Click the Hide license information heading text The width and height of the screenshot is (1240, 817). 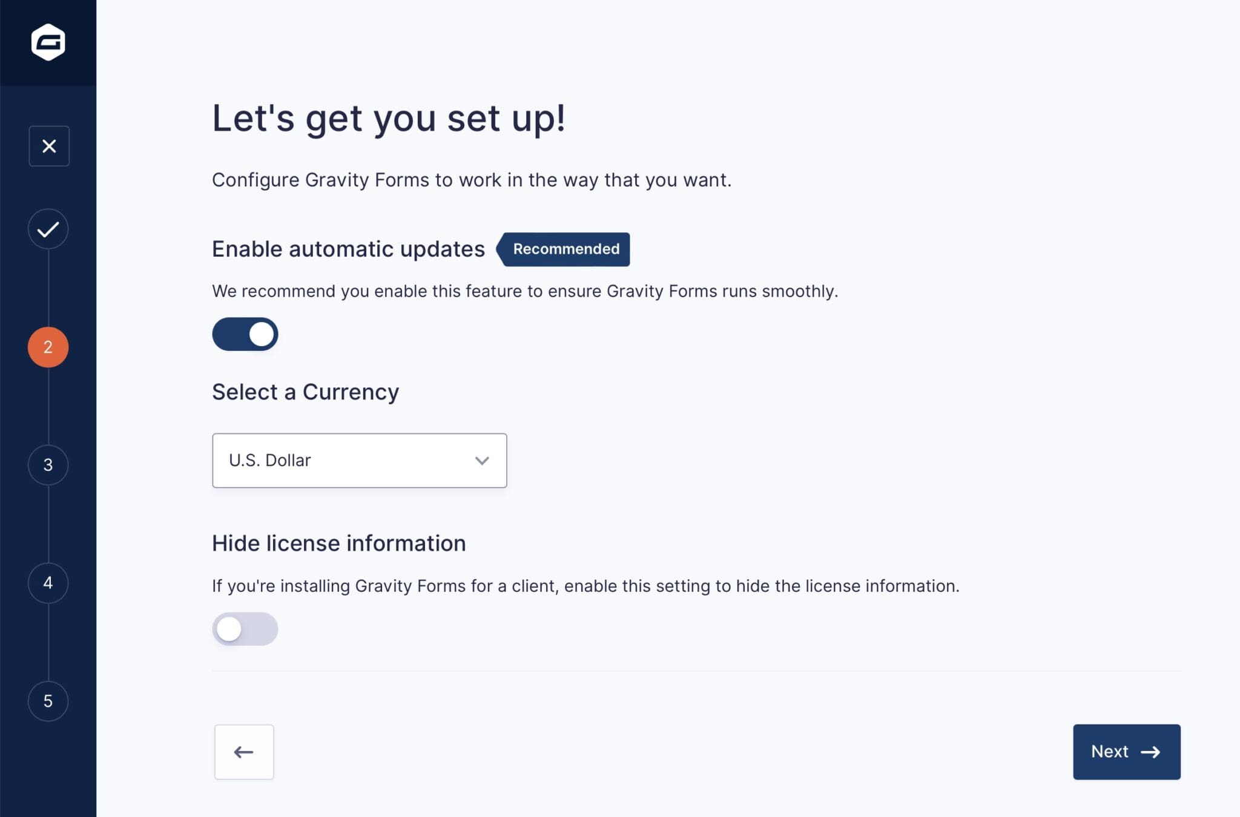(338, 543)
